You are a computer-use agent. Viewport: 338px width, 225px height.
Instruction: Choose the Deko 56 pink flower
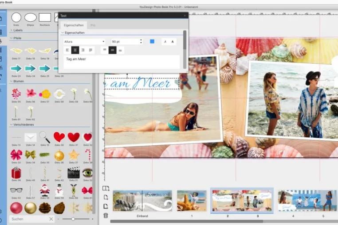[31, 93]
